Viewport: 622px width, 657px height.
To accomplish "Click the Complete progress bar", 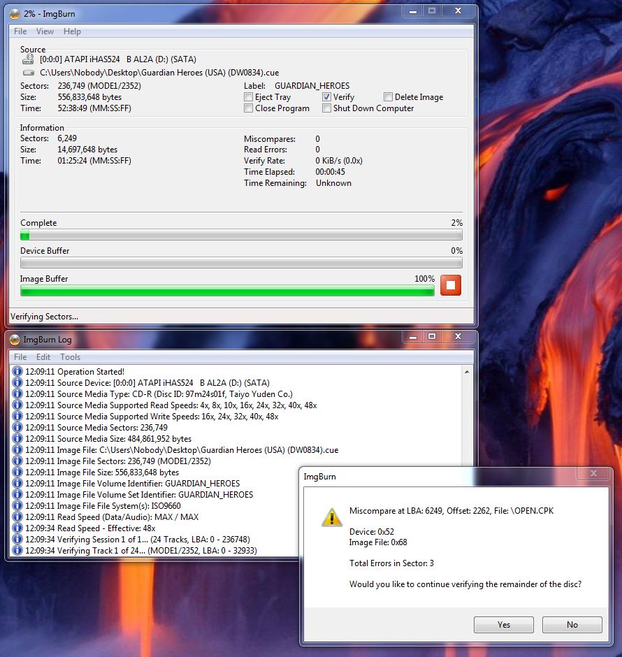I will [x=241, y=235].
